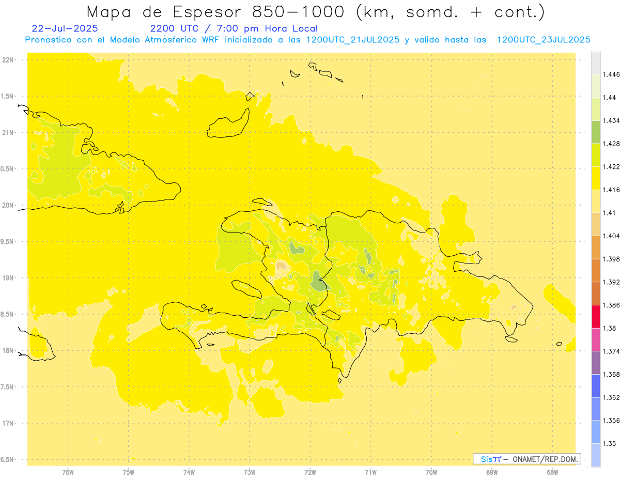620x479 pixels.
Task: Click legend value '1.374'
Action: pos(611,351)
